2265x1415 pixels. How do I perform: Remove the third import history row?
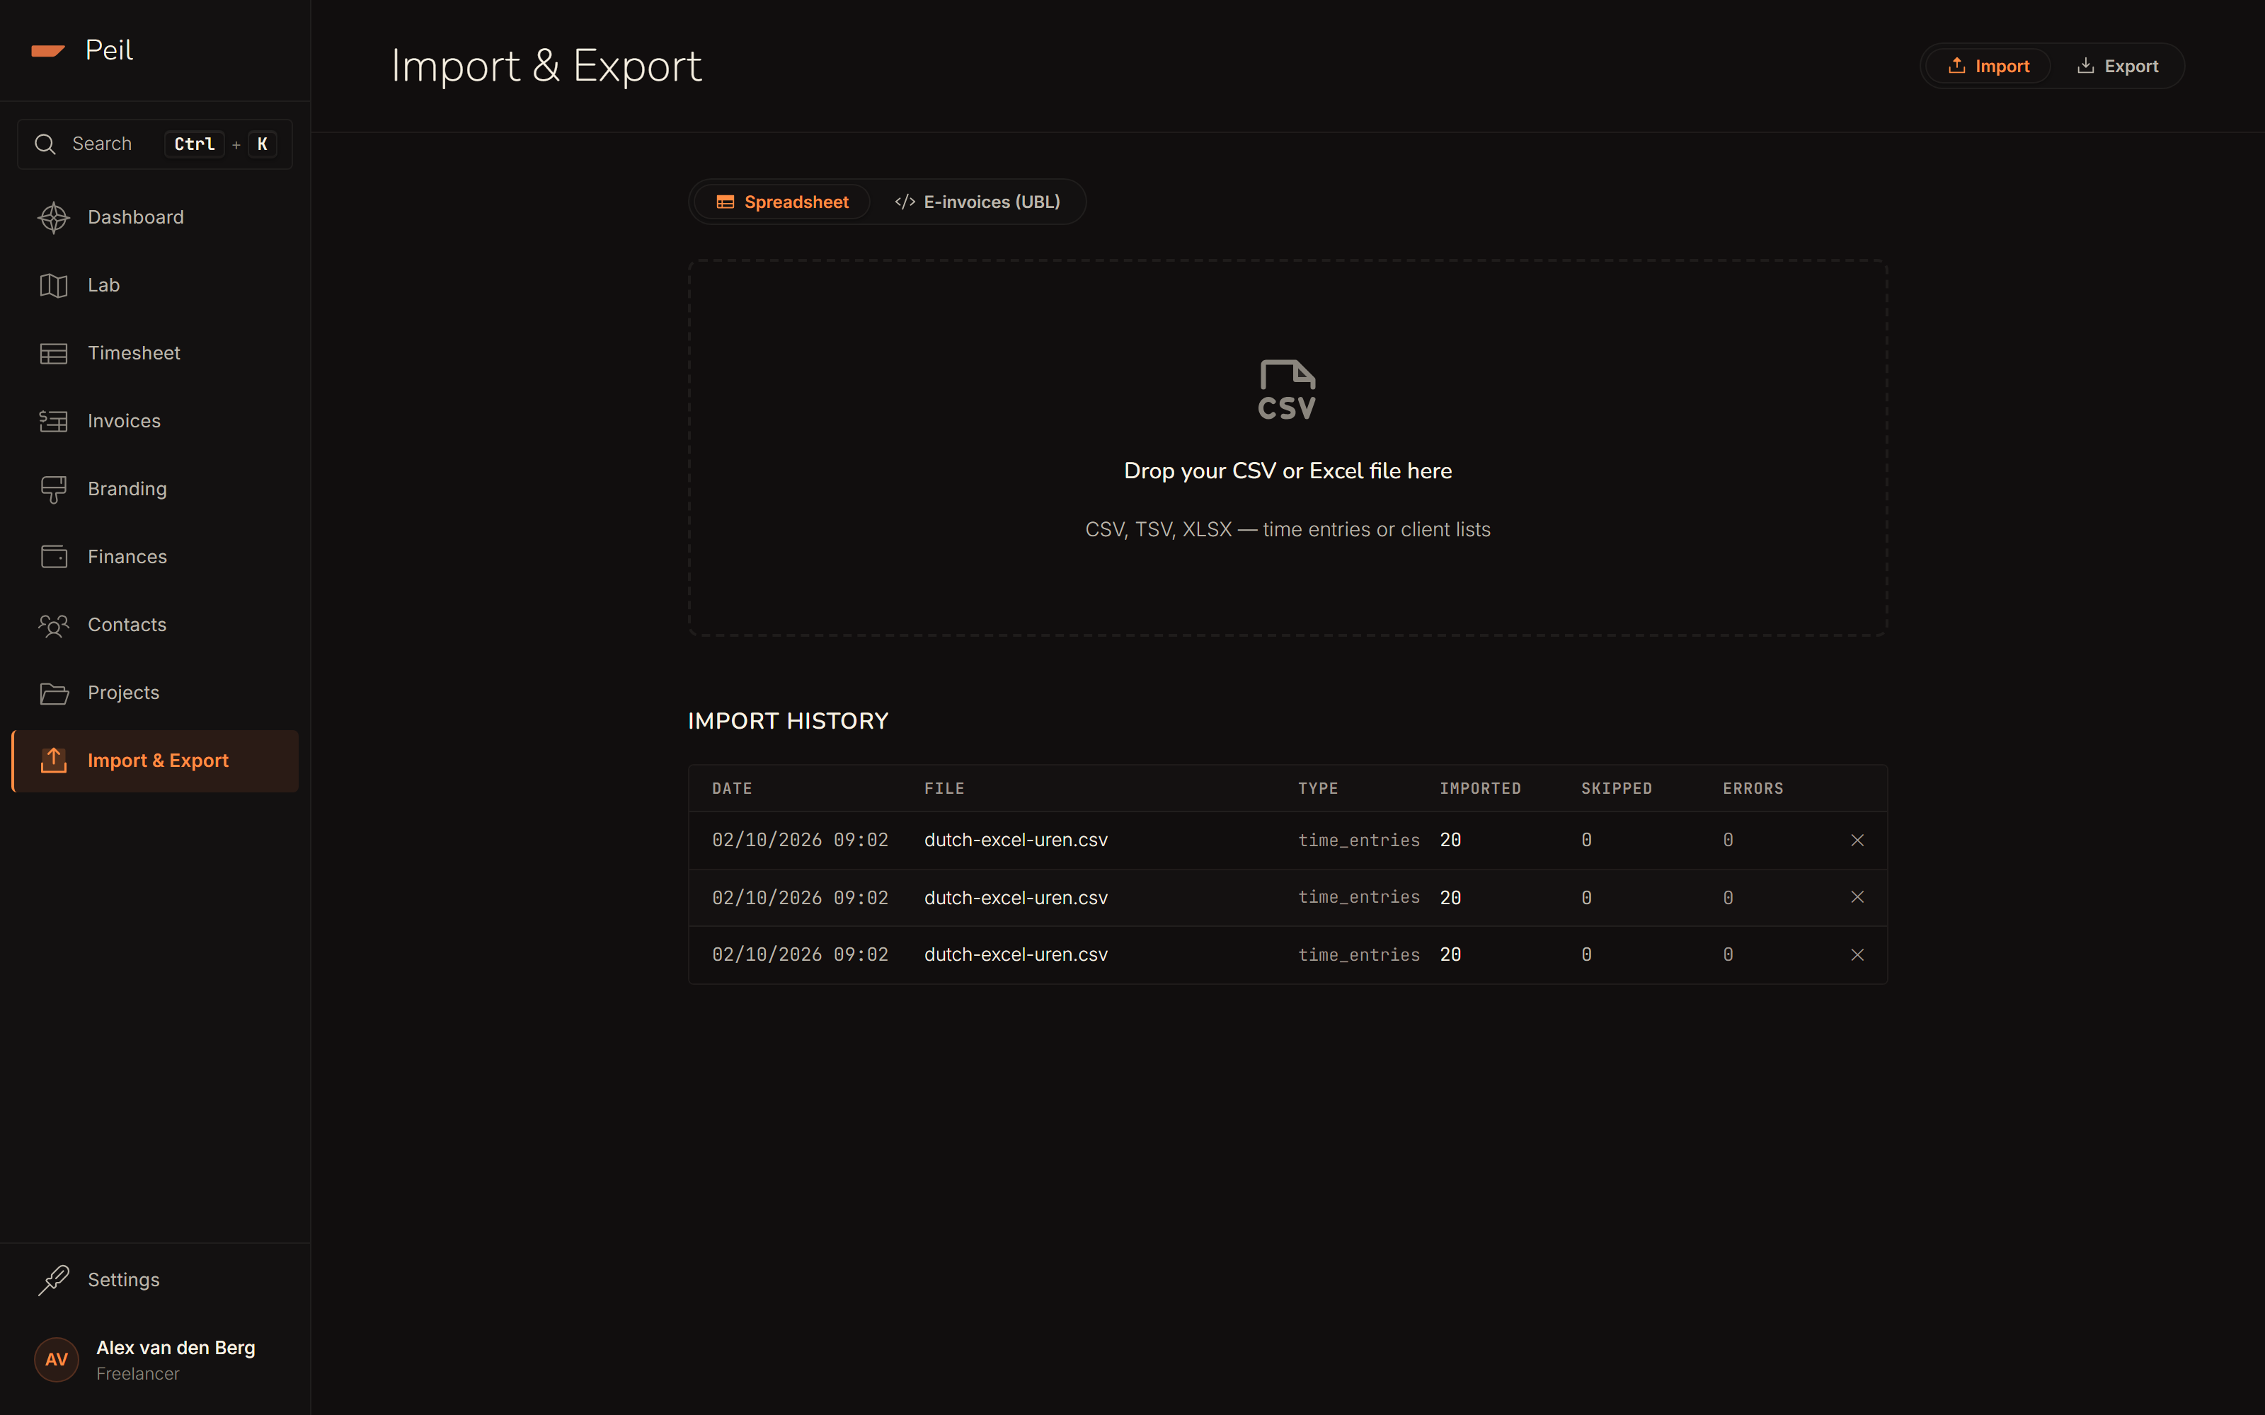pos(1857,954)
